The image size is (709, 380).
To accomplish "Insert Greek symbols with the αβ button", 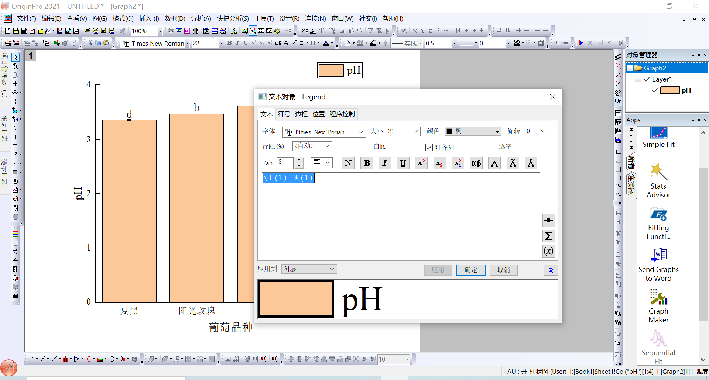I will click(x=476, y=163).
